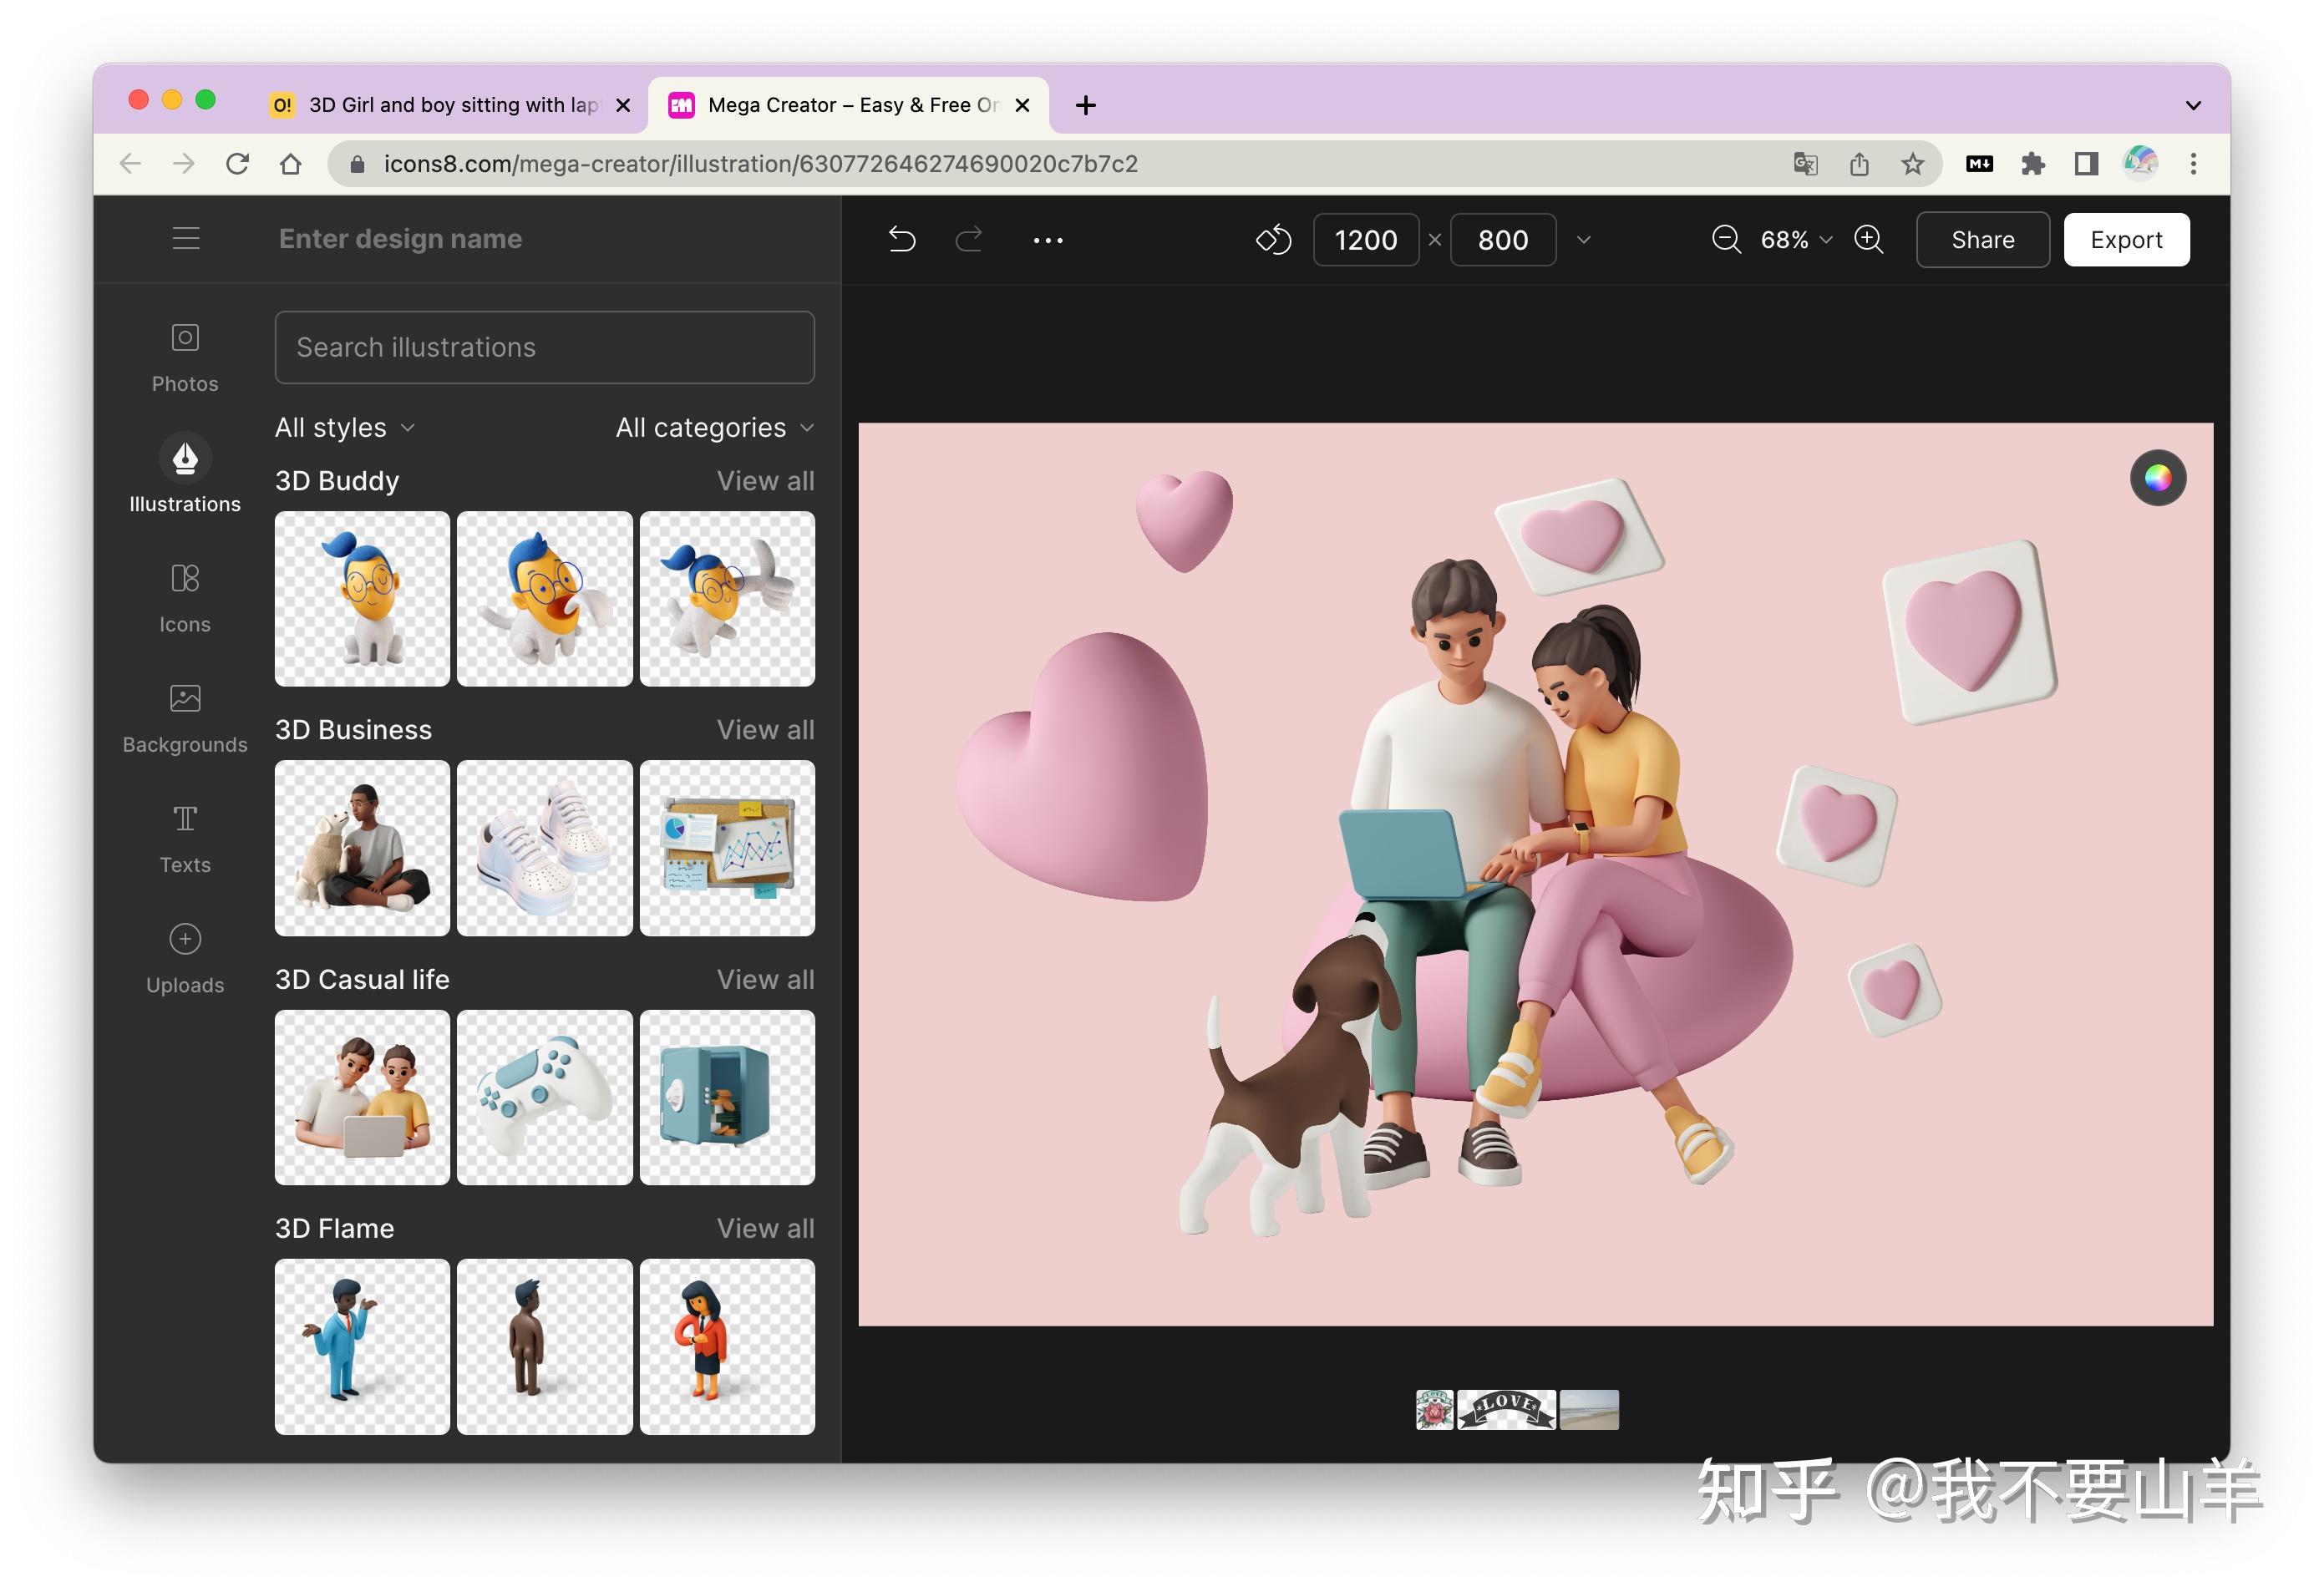Click the undo arrow icon
2324x1587 pixels.
[x=901, y=239]
